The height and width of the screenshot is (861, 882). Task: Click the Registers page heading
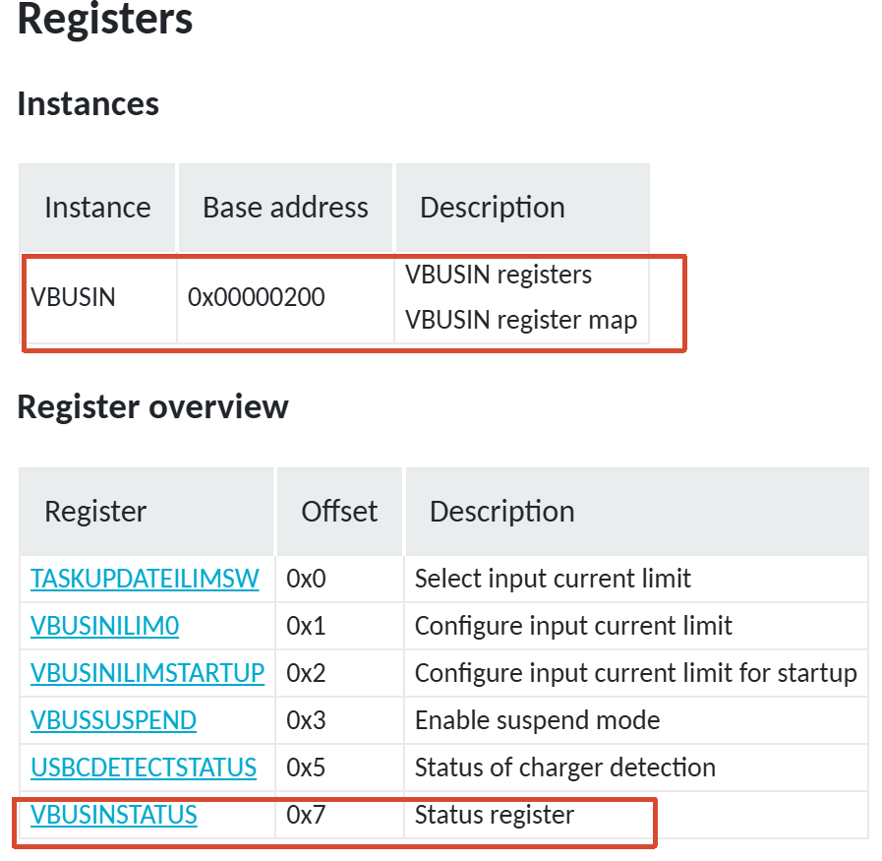point(105,19)
